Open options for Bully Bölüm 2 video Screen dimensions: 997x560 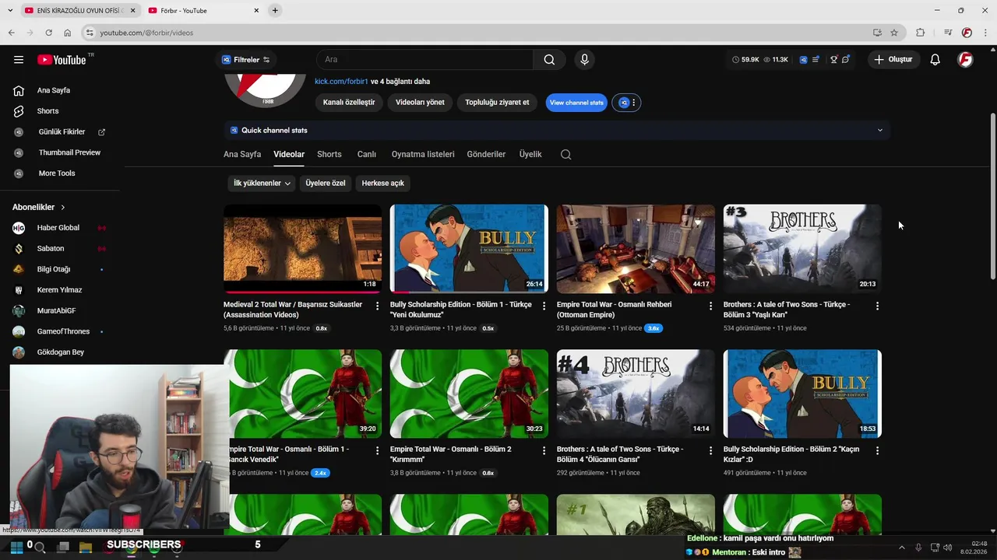[x=877, y=451]
